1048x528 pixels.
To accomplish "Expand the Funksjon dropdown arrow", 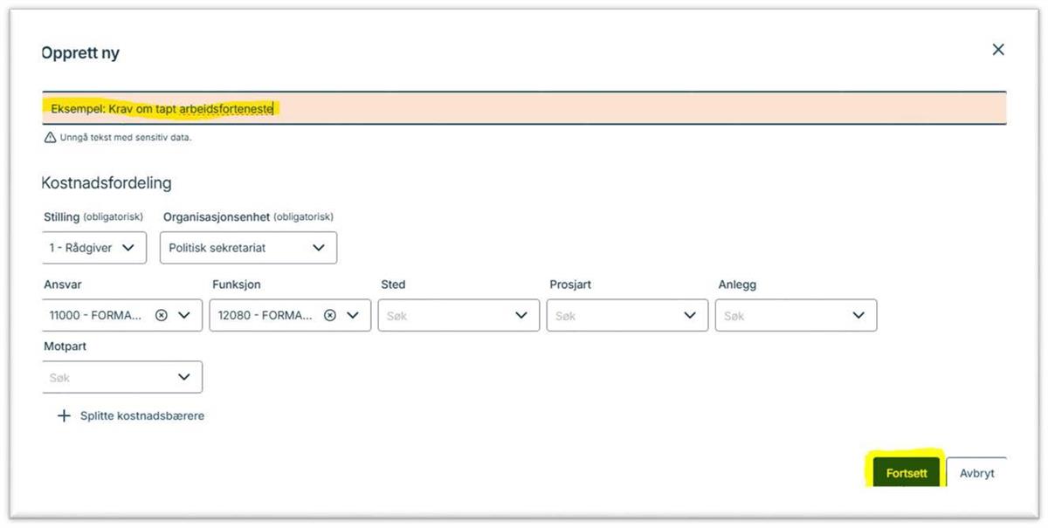I will point(353,316).
